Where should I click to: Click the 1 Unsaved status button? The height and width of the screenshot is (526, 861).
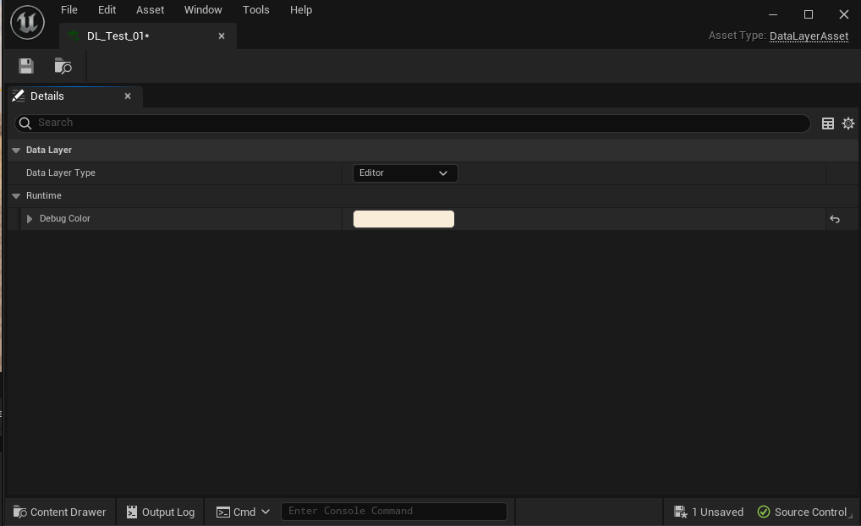[x=709, y=512]
